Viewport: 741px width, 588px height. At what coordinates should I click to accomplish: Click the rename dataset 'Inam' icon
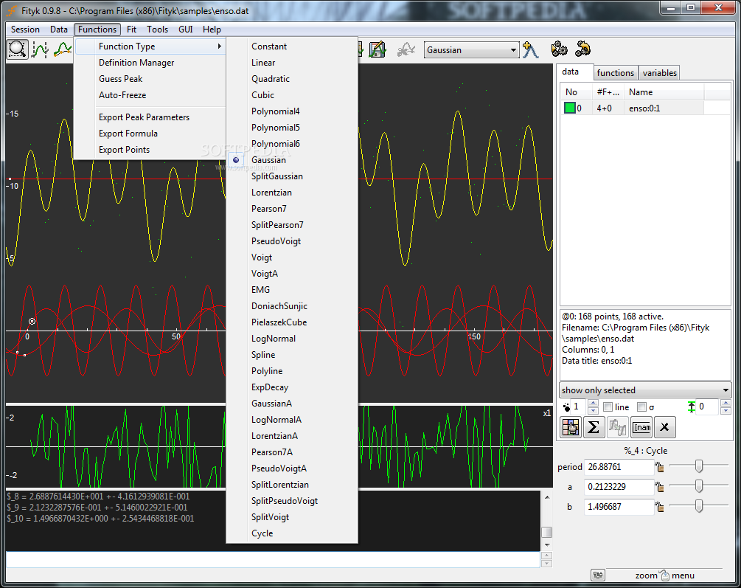click(x=641, y=427)
